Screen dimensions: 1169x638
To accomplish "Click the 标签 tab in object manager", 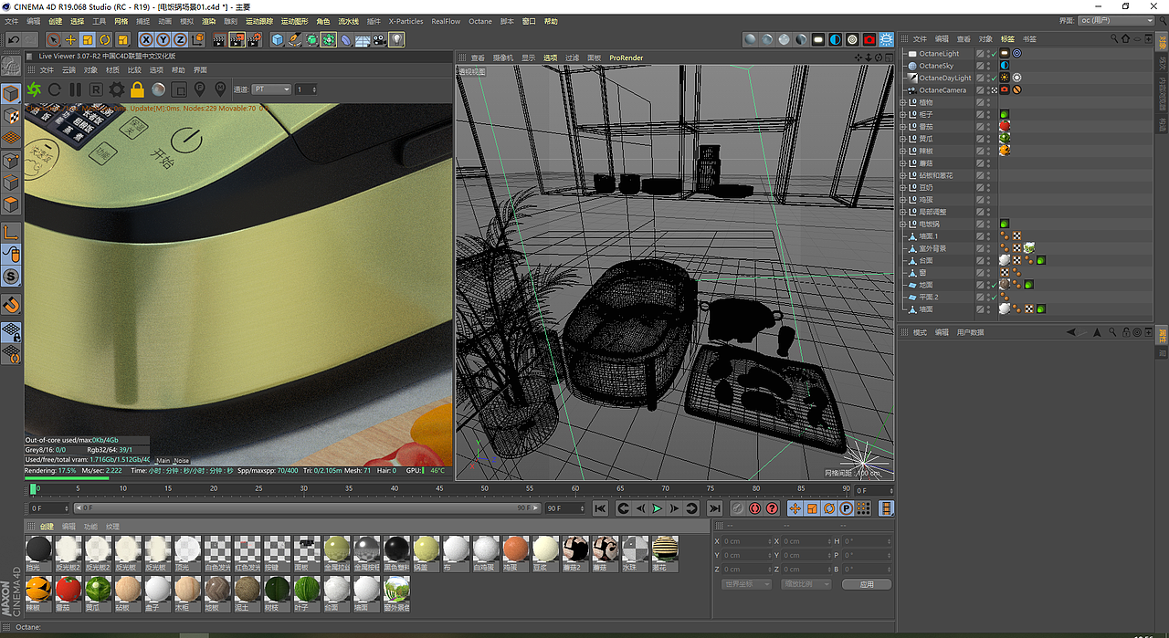I will (1008, 39).
